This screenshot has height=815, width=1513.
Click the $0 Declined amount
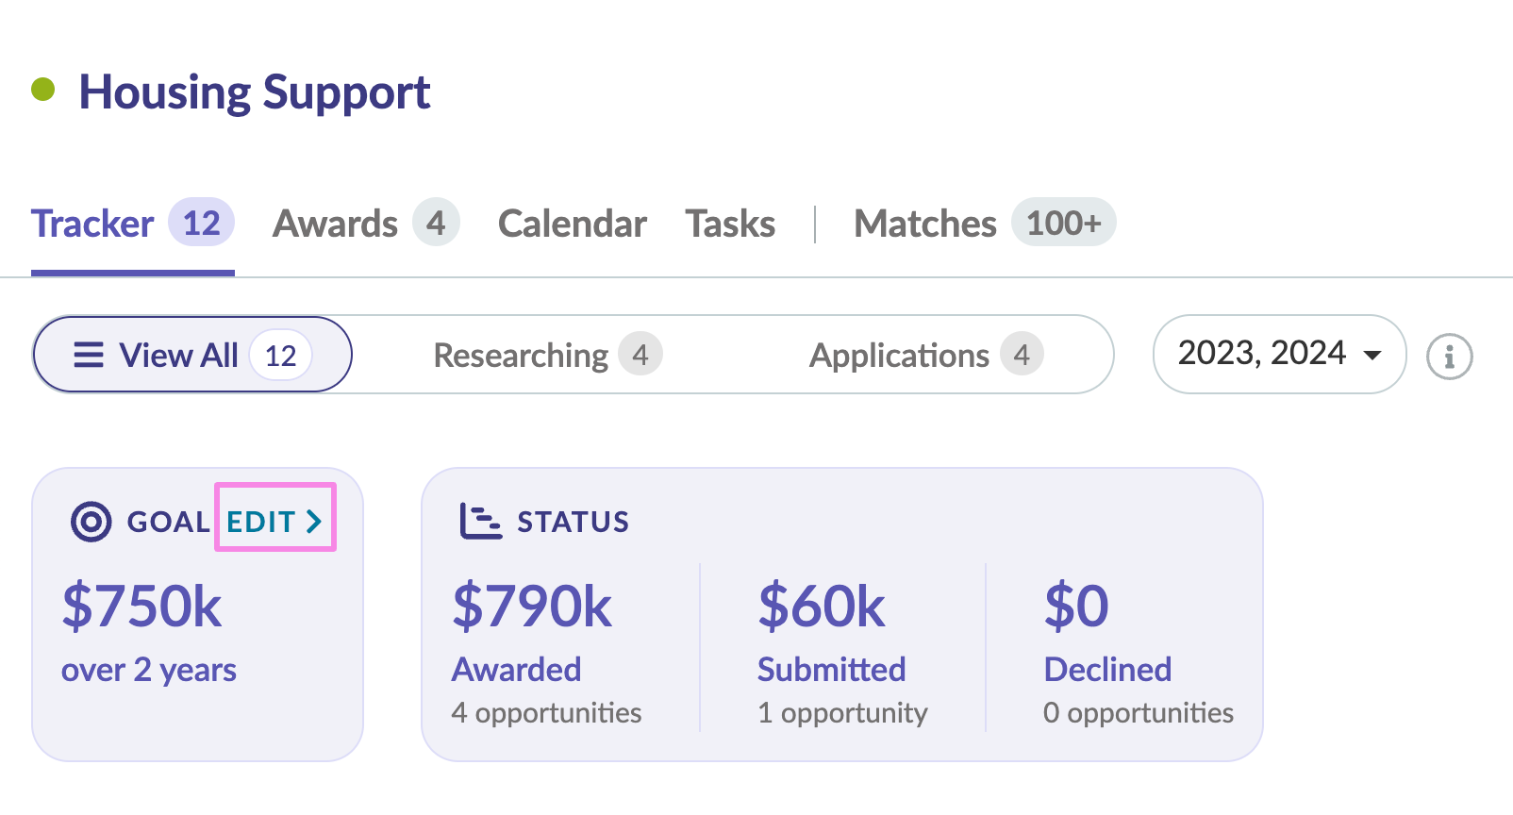(1076, 606)
